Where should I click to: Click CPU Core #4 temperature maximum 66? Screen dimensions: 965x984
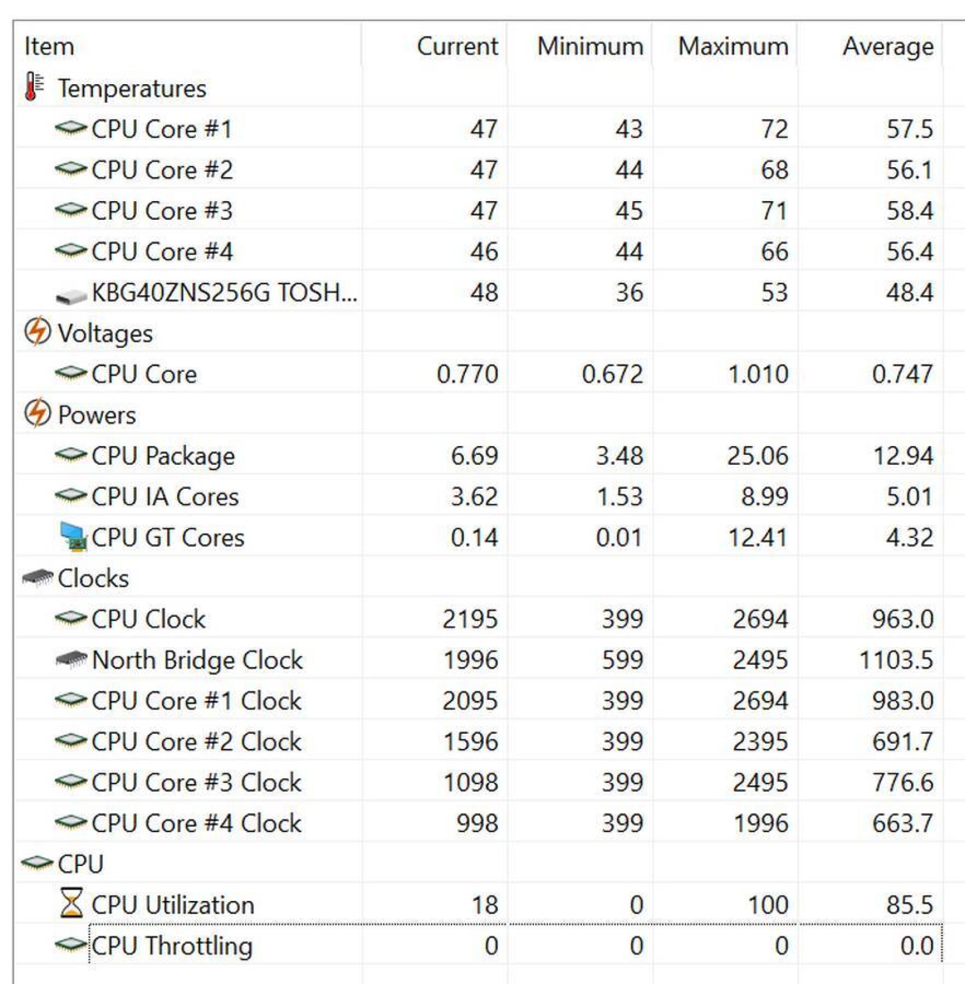(x=774, y=251)
